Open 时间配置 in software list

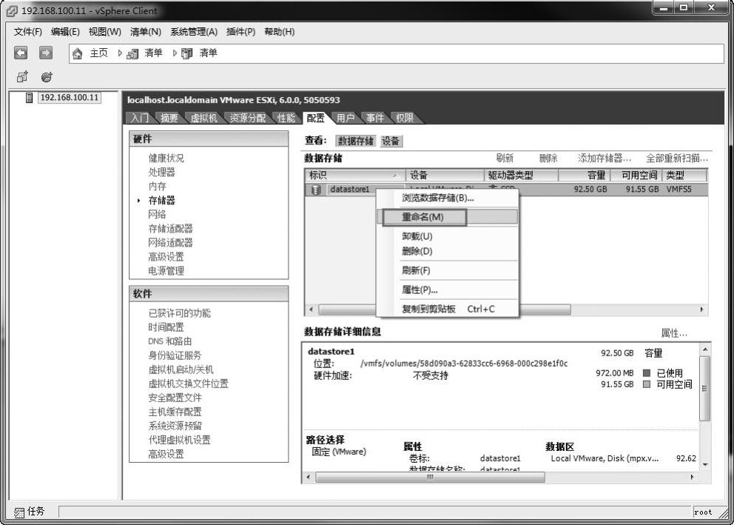(x=166, y=327)
